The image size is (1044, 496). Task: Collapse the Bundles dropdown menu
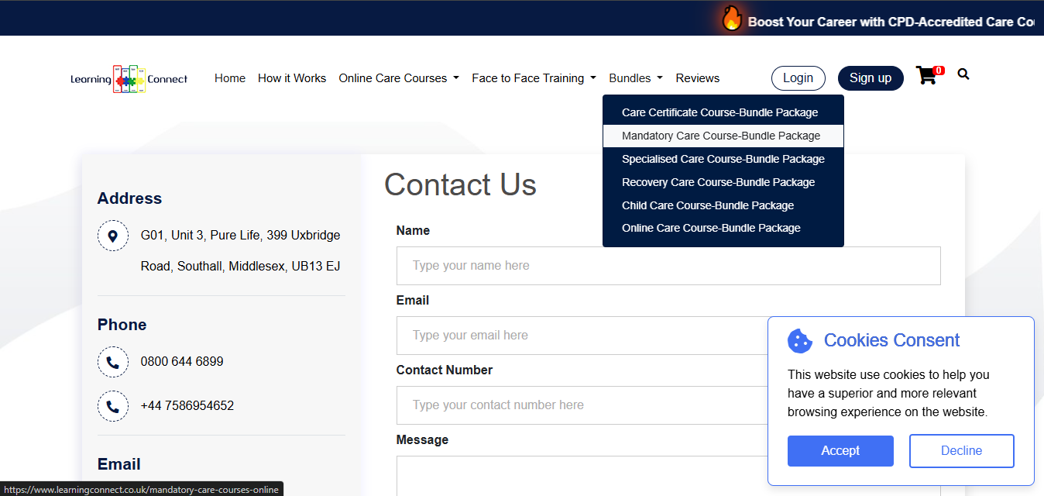(x=636, y=78)
